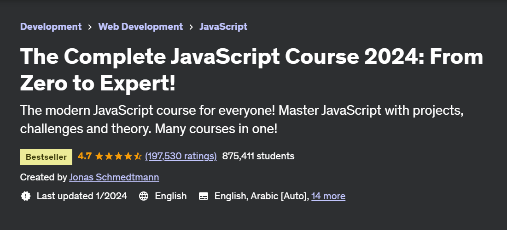The width and height of the screenshot is (507, 230).
Task: Open instructor Jonas Schmedtmann's profile link
Action: point(114,177)
